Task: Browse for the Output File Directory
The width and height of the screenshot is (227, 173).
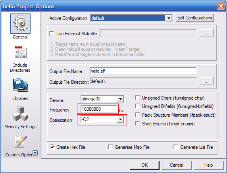Action: coord(206,81)
